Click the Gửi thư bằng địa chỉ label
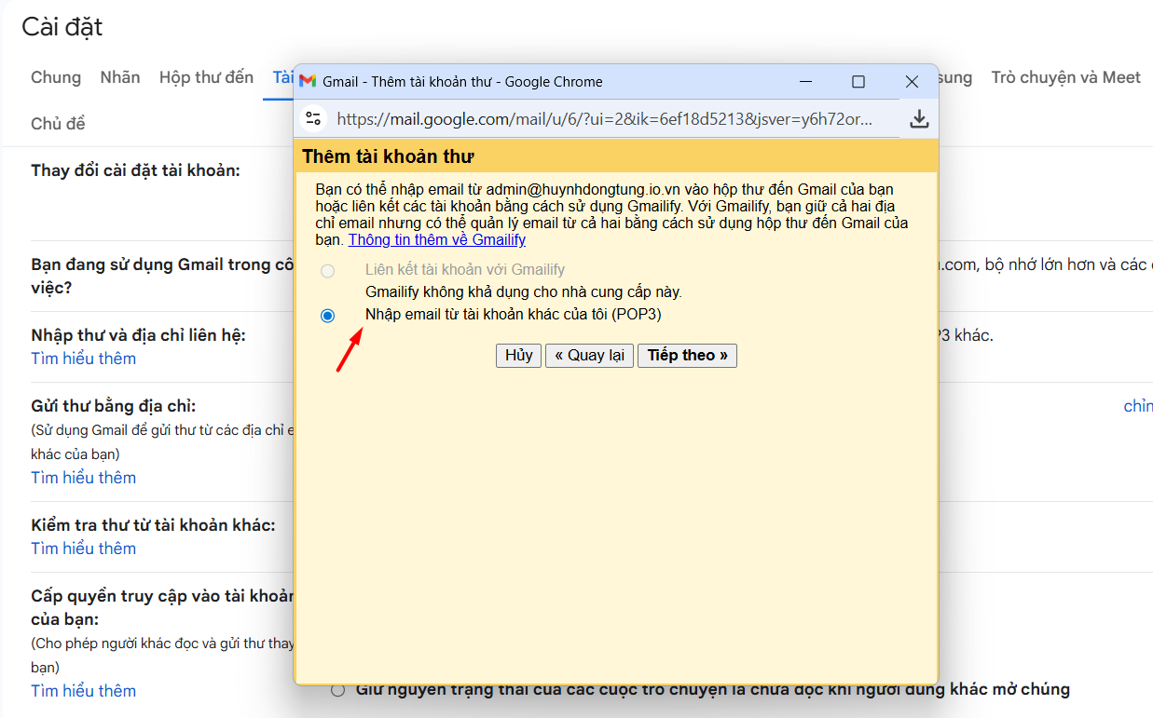 [114, 406]
